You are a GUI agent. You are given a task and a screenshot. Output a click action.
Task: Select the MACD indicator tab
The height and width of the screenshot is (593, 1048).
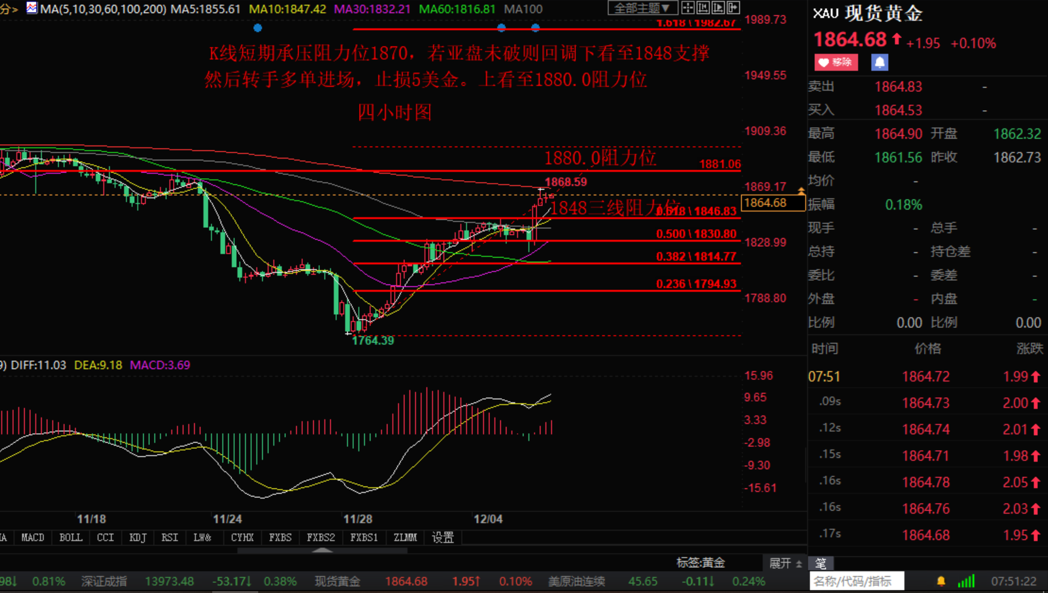(33, 538)
